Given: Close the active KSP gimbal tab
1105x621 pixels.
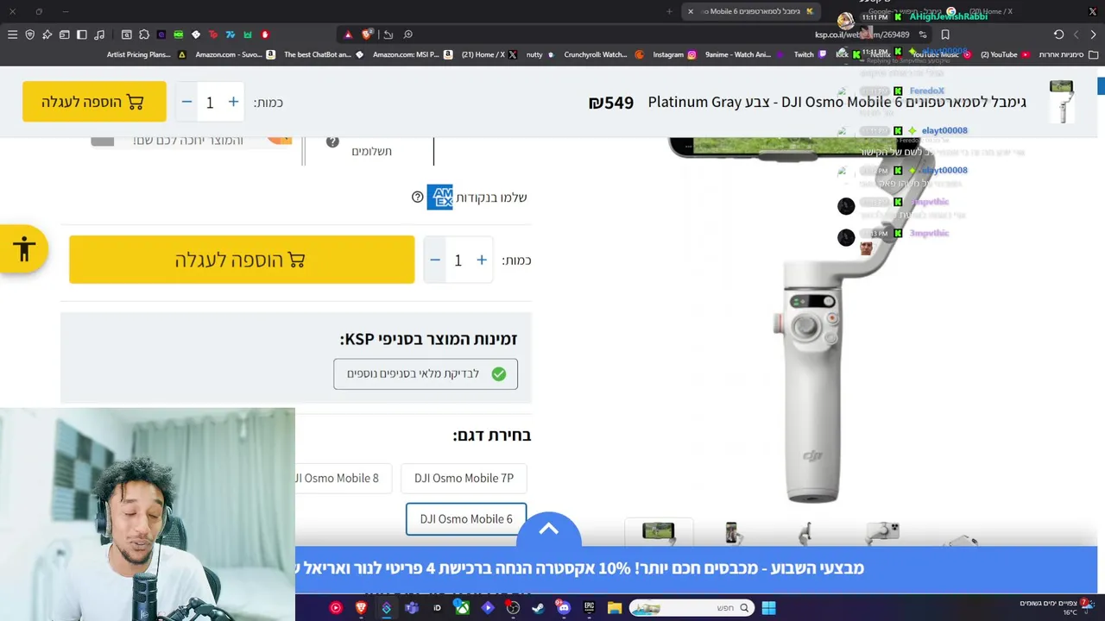Looking at the screenshot, I should pos(691,11).
